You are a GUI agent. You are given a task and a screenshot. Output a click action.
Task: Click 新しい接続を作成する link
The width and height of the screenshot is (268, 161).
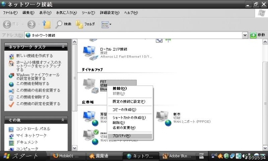(x=34, y=56)
